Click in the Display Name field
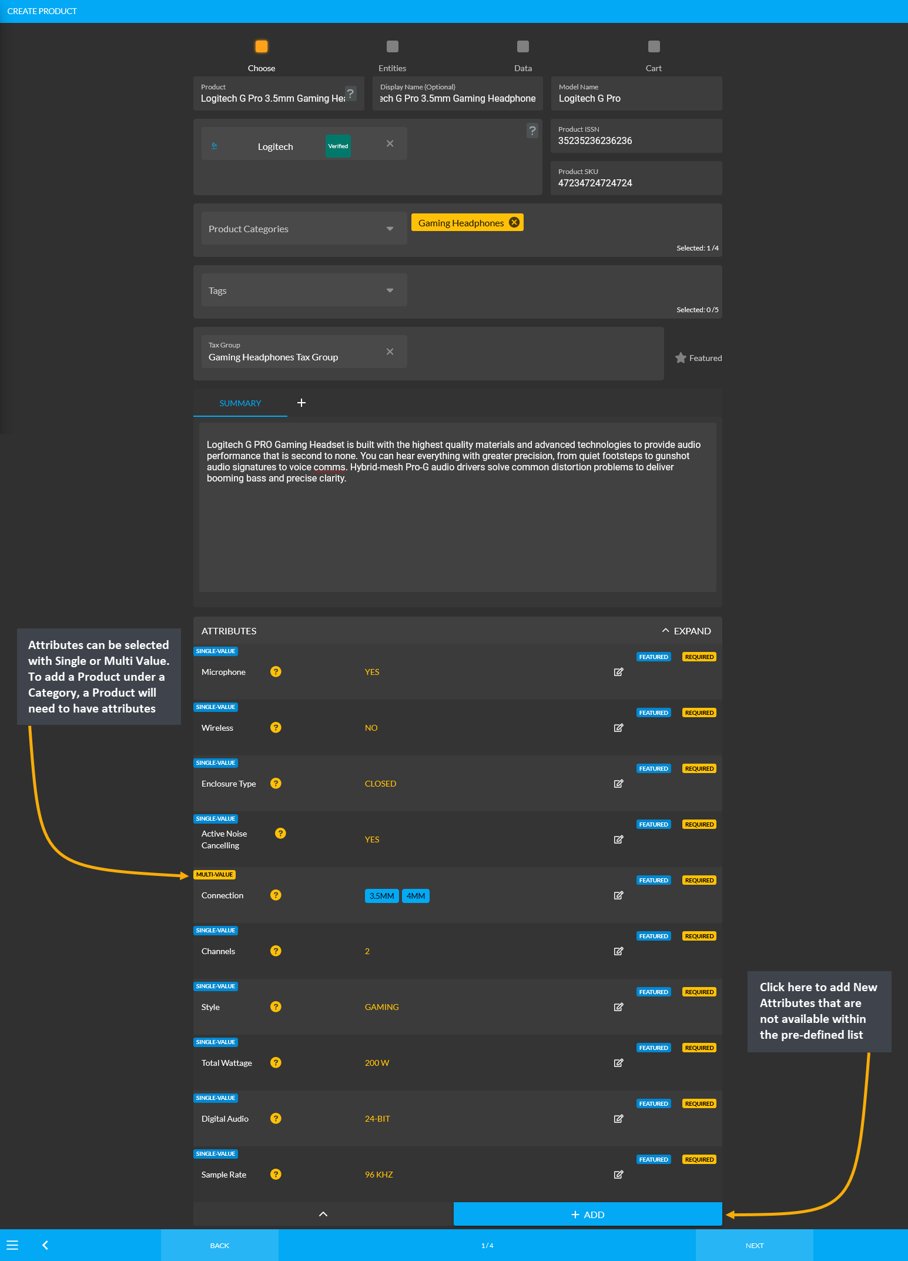Image resolution: width=908 pixels, height=1261 pixels. coord(458,93)
